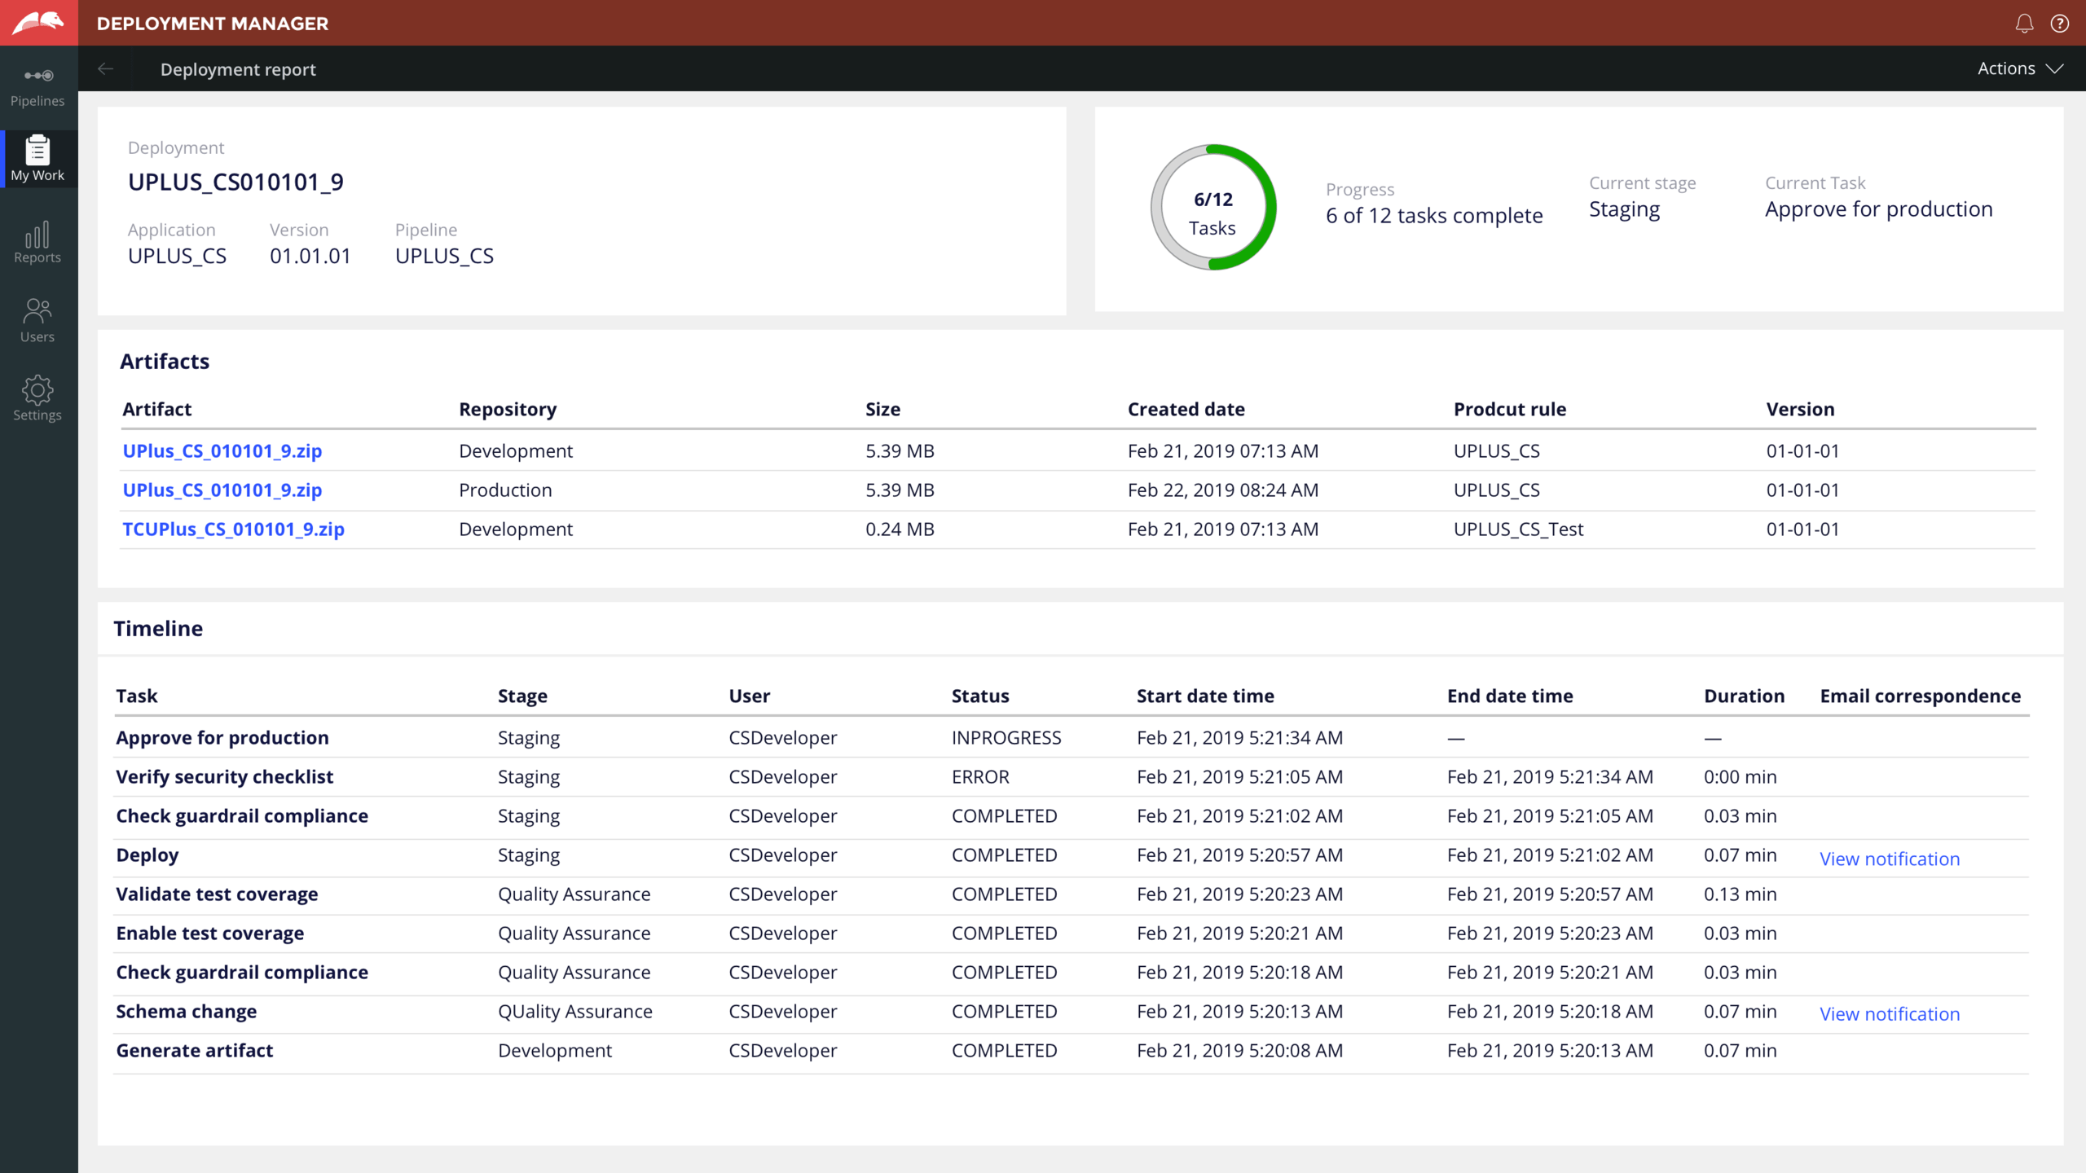Open UPlus_CS_010101_9.zip from Production repository
The width and height of the screenshot is (2086, 1173).
click(x=222, y=490)
